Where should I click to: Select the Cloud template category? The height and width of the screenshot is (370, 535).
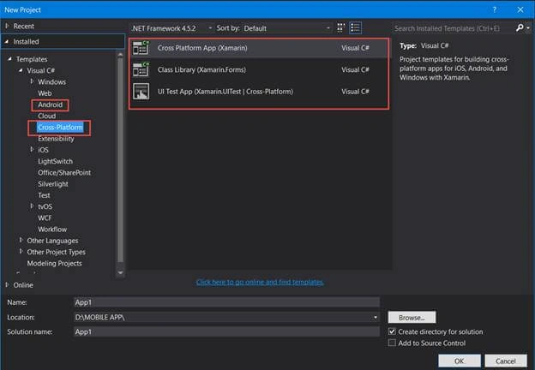click(47, 116)
